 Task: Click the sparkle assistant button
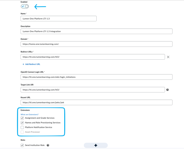click(96, 145)
